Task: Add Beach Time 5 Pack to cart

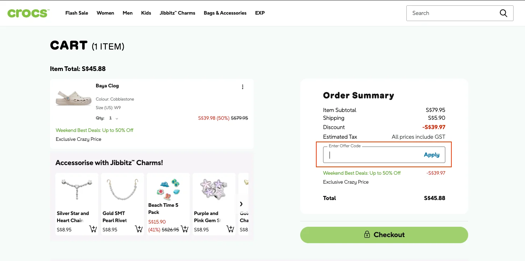Action: coord(184,229)
